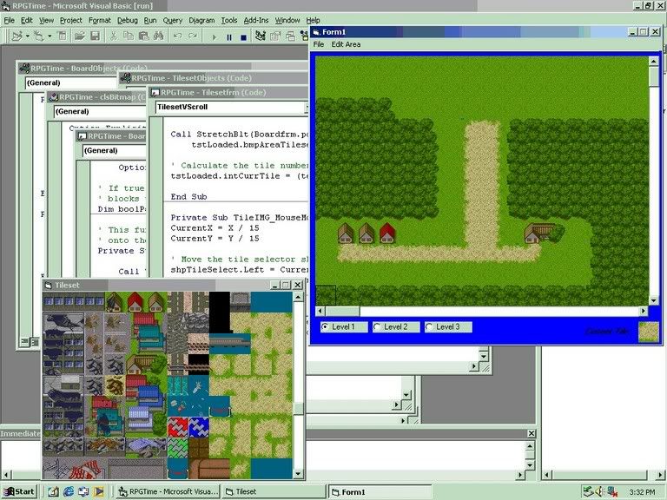Open the Diagram menu
Screen dimensions: 667x500
[201, 20]
